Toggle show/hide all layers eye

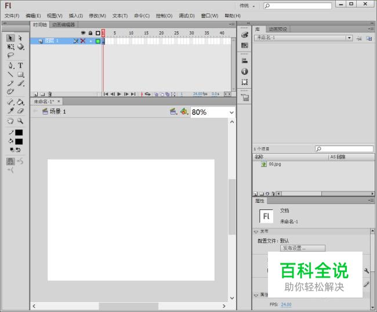(x=83, y=33)
